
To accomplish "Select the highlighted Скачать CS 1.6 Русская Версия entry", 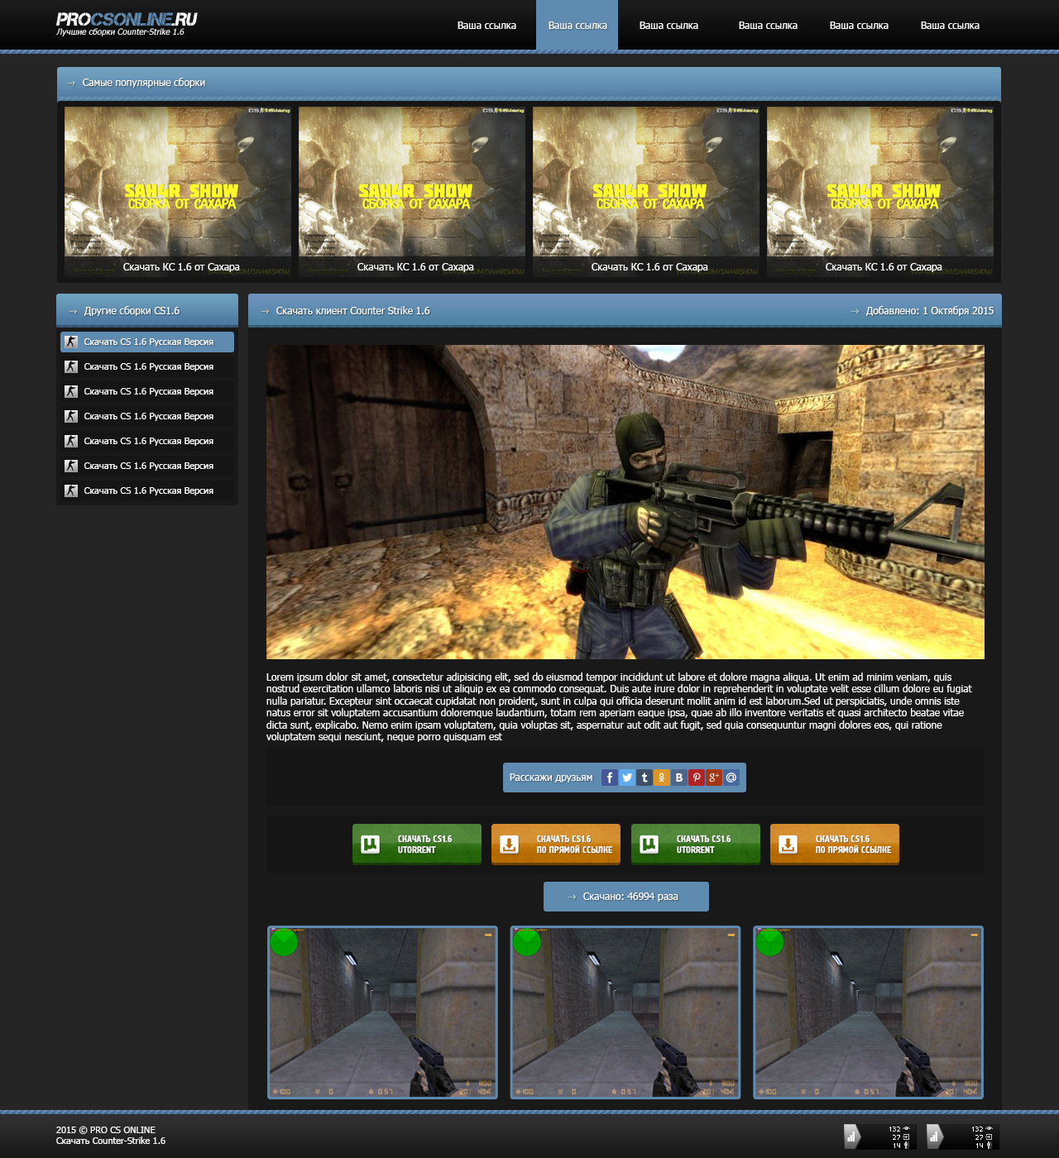I will pos(147,342).
